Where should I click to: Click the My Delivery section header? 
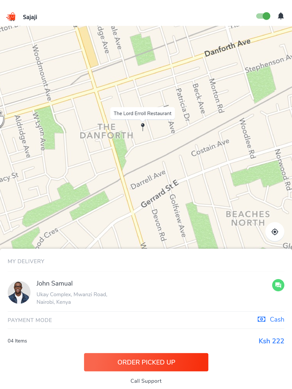click(x=26, y=261)
